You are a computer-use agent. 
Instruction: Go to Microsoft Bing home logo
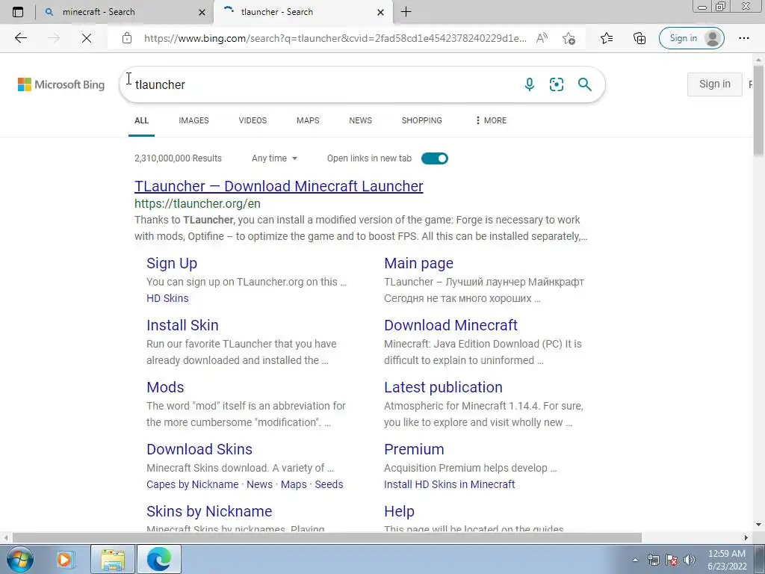tap(61, 84)
